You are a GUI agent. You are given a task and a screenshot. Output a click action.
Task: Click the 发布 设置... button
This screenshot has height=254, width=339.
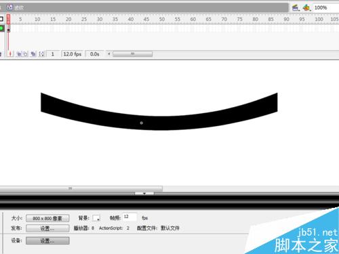coord(47,228)
